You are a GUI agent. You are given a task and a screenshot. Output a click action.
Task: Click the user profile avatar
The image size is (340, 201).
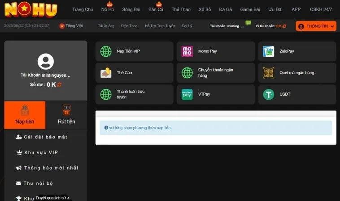[x=46, y=61]
